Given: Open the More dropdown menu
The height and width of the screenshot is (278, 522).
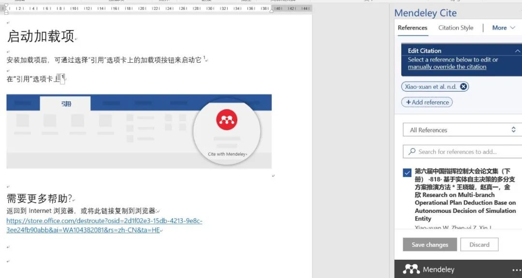Looking at the screenshot, I should [503, 28].
